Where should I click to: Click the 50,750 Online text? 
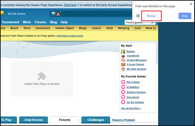coord(17,14)
